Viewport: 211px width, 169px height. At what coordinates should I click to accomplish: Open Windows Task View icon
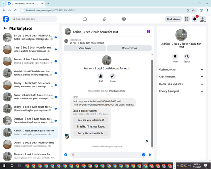pyautogui.click(x=20, y=166)
